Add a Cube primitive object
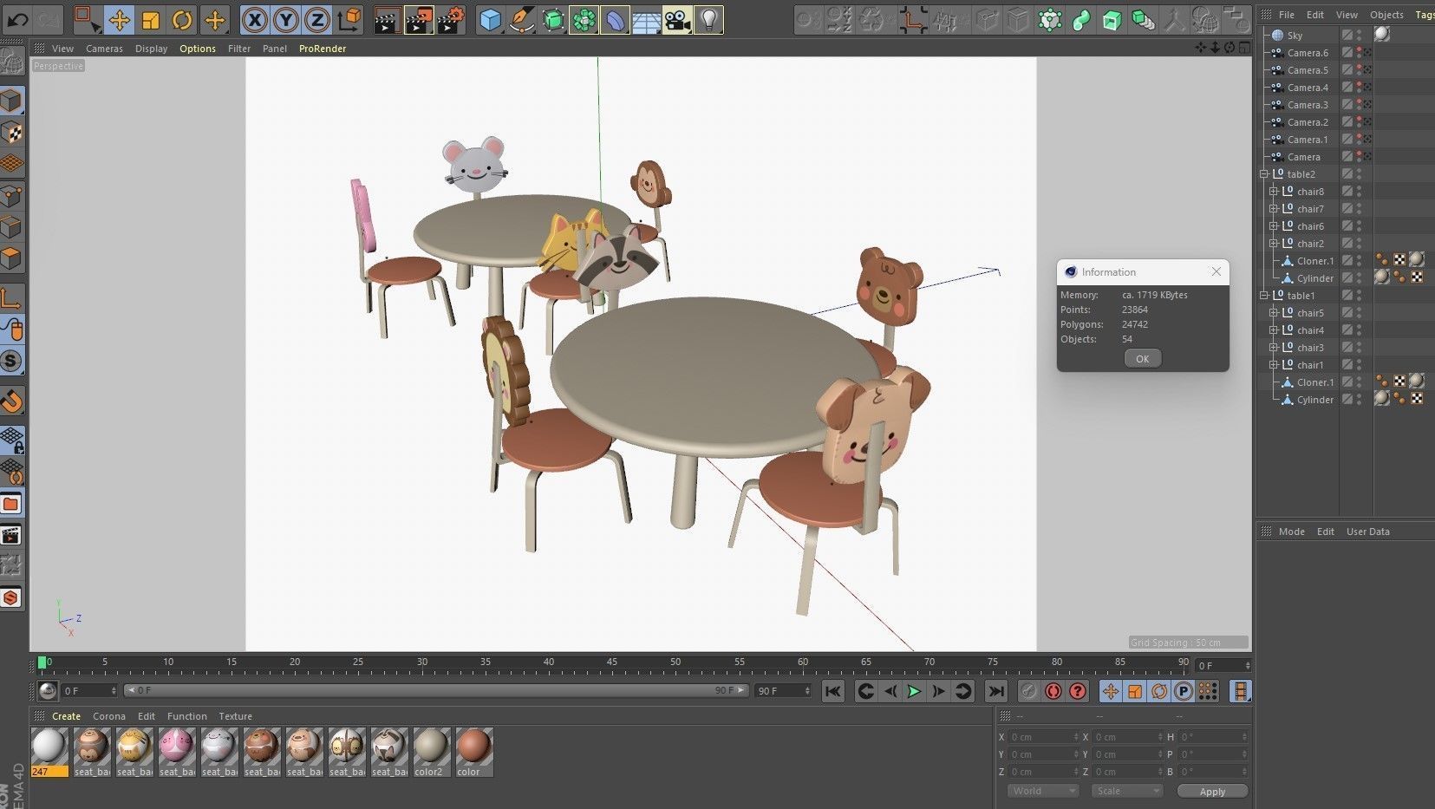Image resolution: width=1435 pixels, height=809 pixels. 491,19
